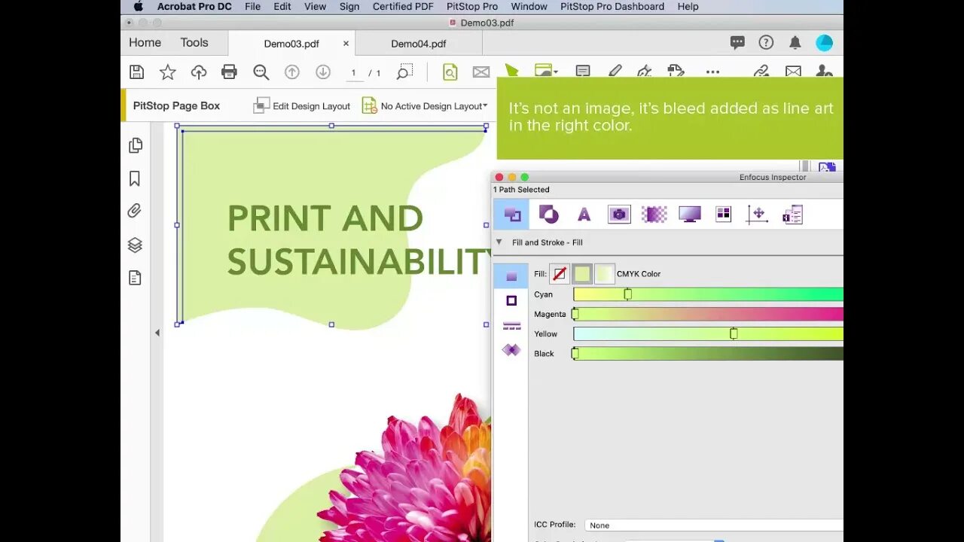Select the overprint diamonds sub-tab
The image size is (964, 542).
click(x=511, y=350)
